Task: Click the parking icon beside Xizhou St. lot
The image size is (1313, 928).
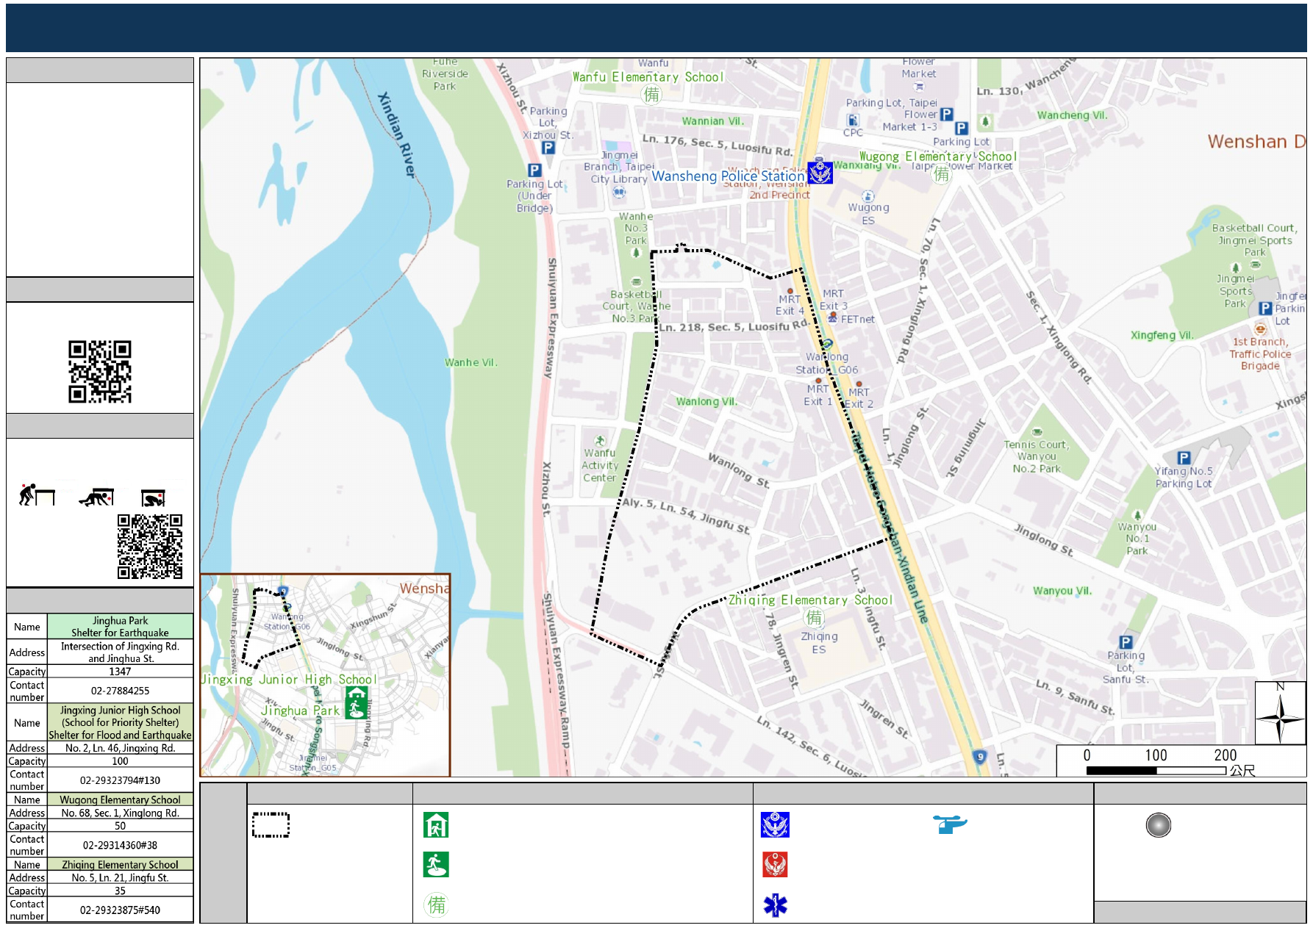Action: (x=548, y=148)
